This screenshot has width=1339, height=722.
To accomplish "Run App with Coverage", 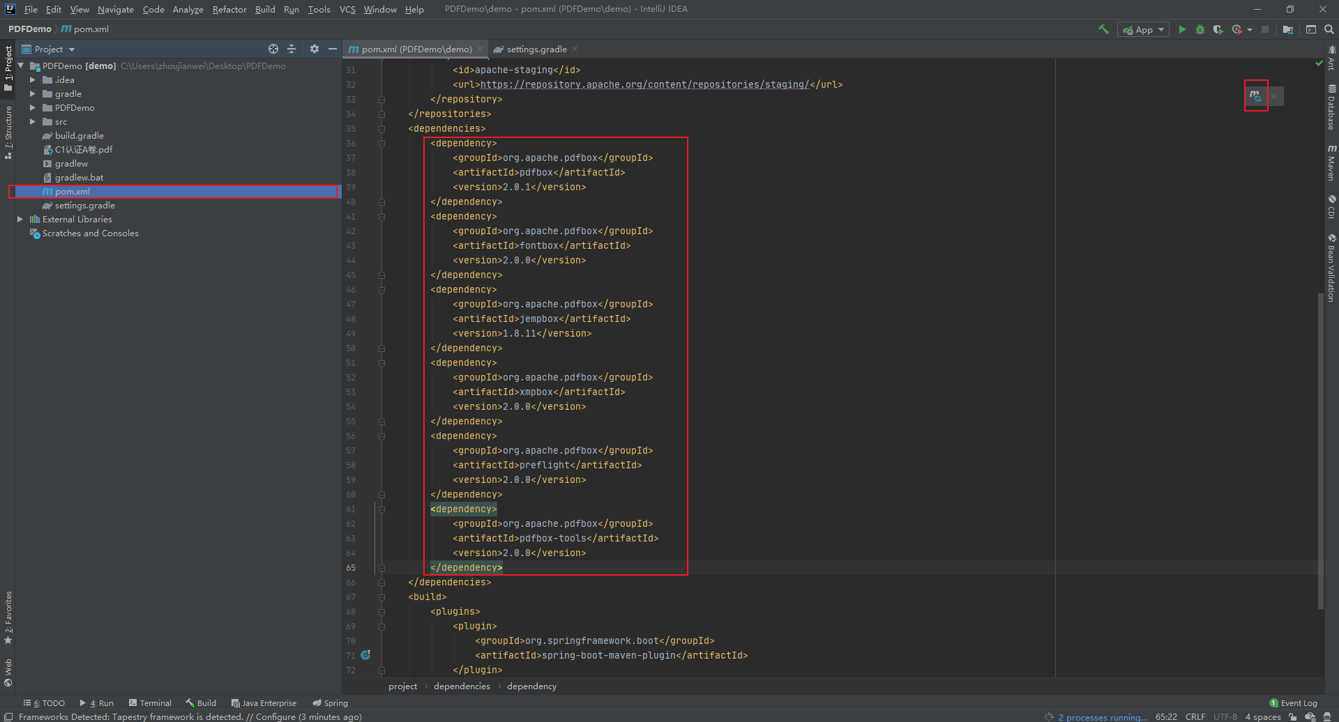I will (x=1218, y=29).
